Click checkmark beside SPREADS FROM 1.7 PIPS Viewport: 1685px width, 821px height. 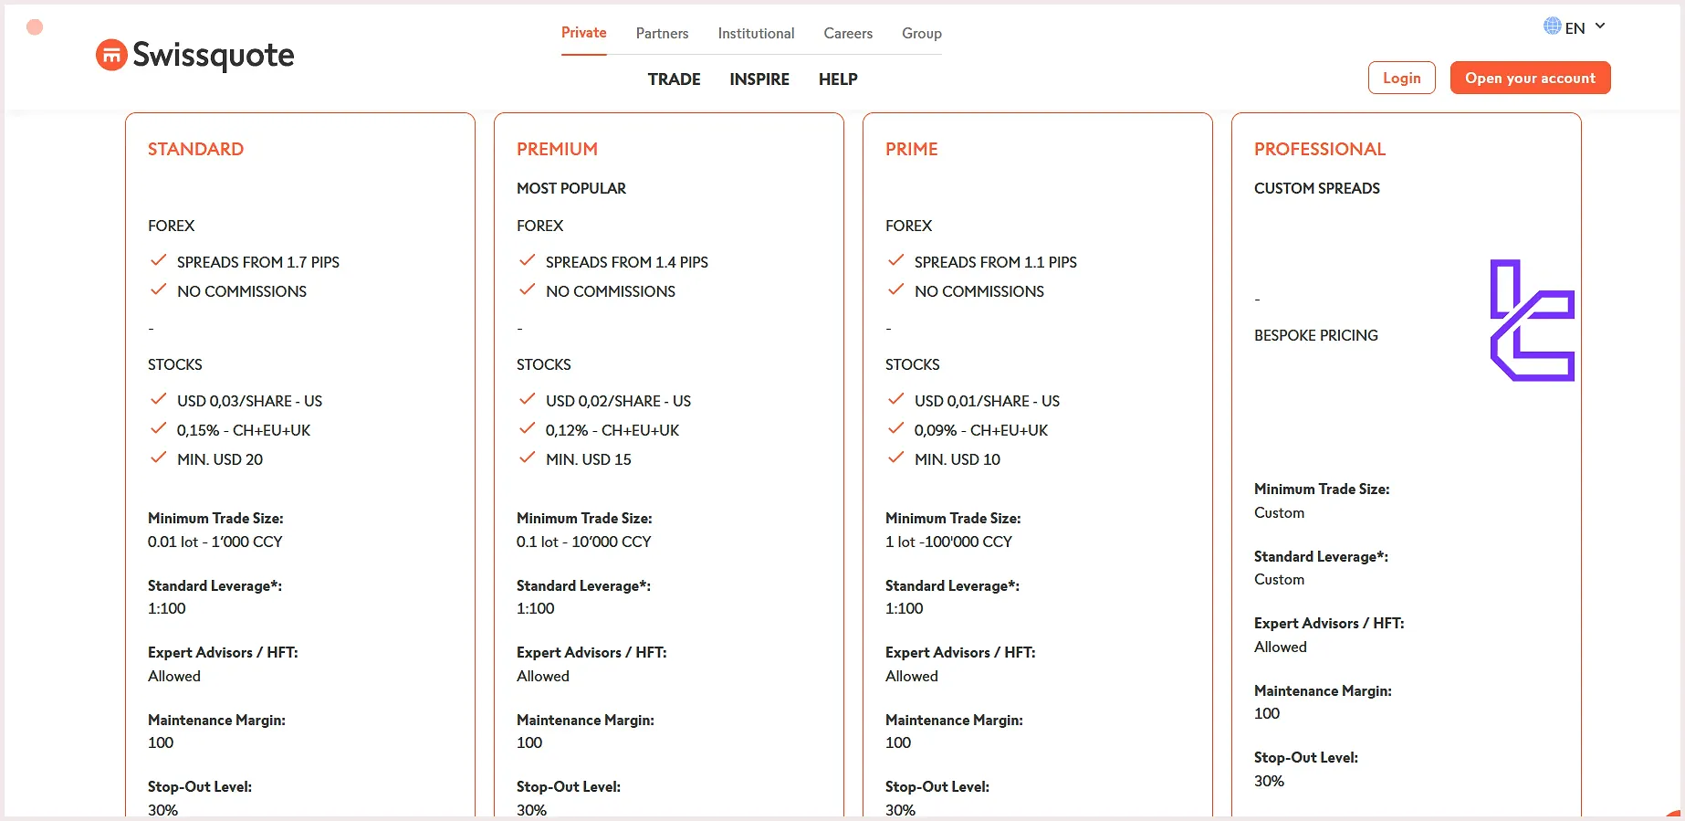(x=159, y=260)
